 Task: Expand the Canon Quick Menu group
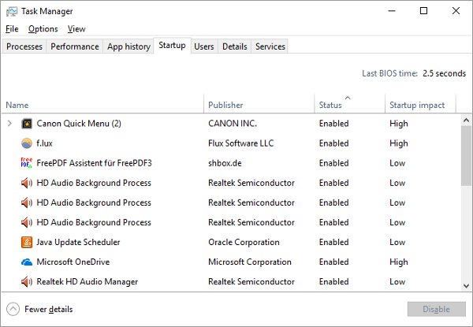click(9, 123)
